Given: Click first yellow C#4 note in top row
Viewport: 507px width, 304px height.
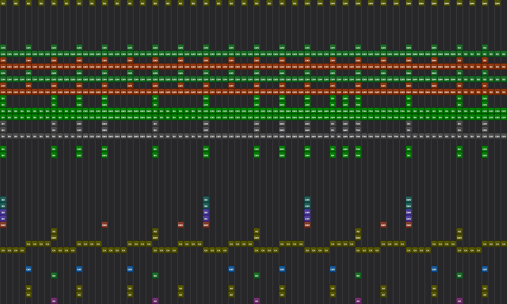Looking at the screenshot, I should 307,3.
